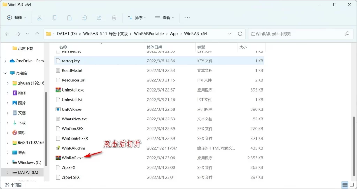The height and width of the screenshot is (189, 357).
Task: Switch to details view in status bar
Action: [345, 185]
